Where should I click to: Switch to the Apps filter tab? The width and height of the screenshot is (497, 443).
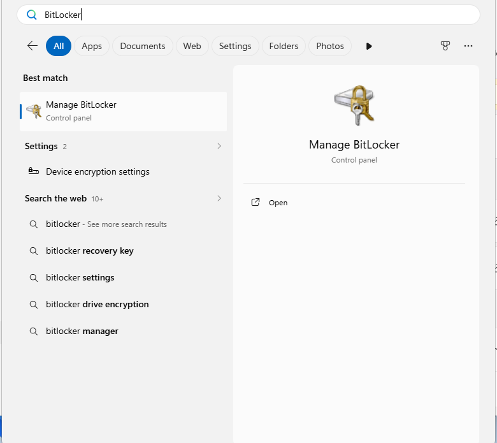coord(92,46)
